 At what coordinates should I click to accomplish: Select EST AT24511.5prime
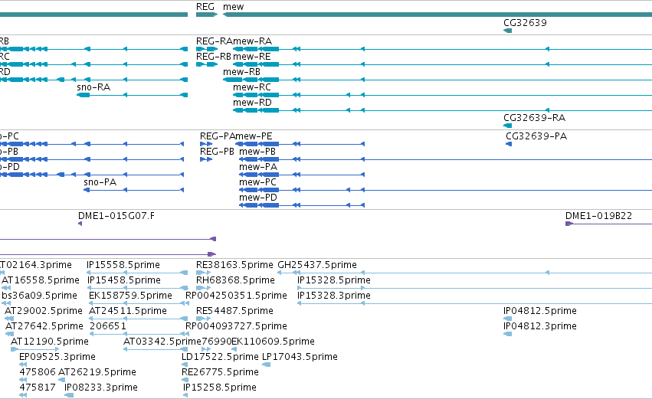tap(128, 311)
